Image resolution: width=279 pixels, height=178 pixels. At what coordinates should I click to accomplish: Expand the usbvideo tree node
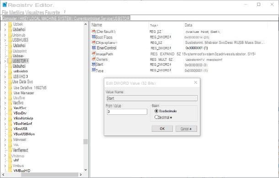coord(5,71)
